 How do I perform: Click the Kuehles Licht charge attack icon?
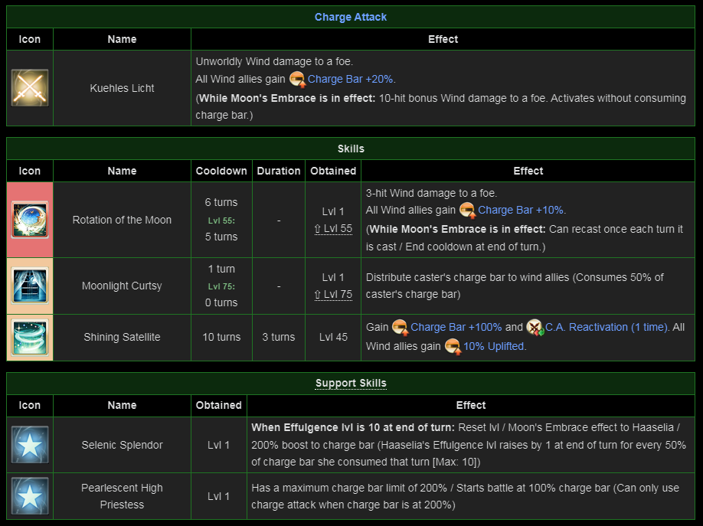click(x=30, y=88)
